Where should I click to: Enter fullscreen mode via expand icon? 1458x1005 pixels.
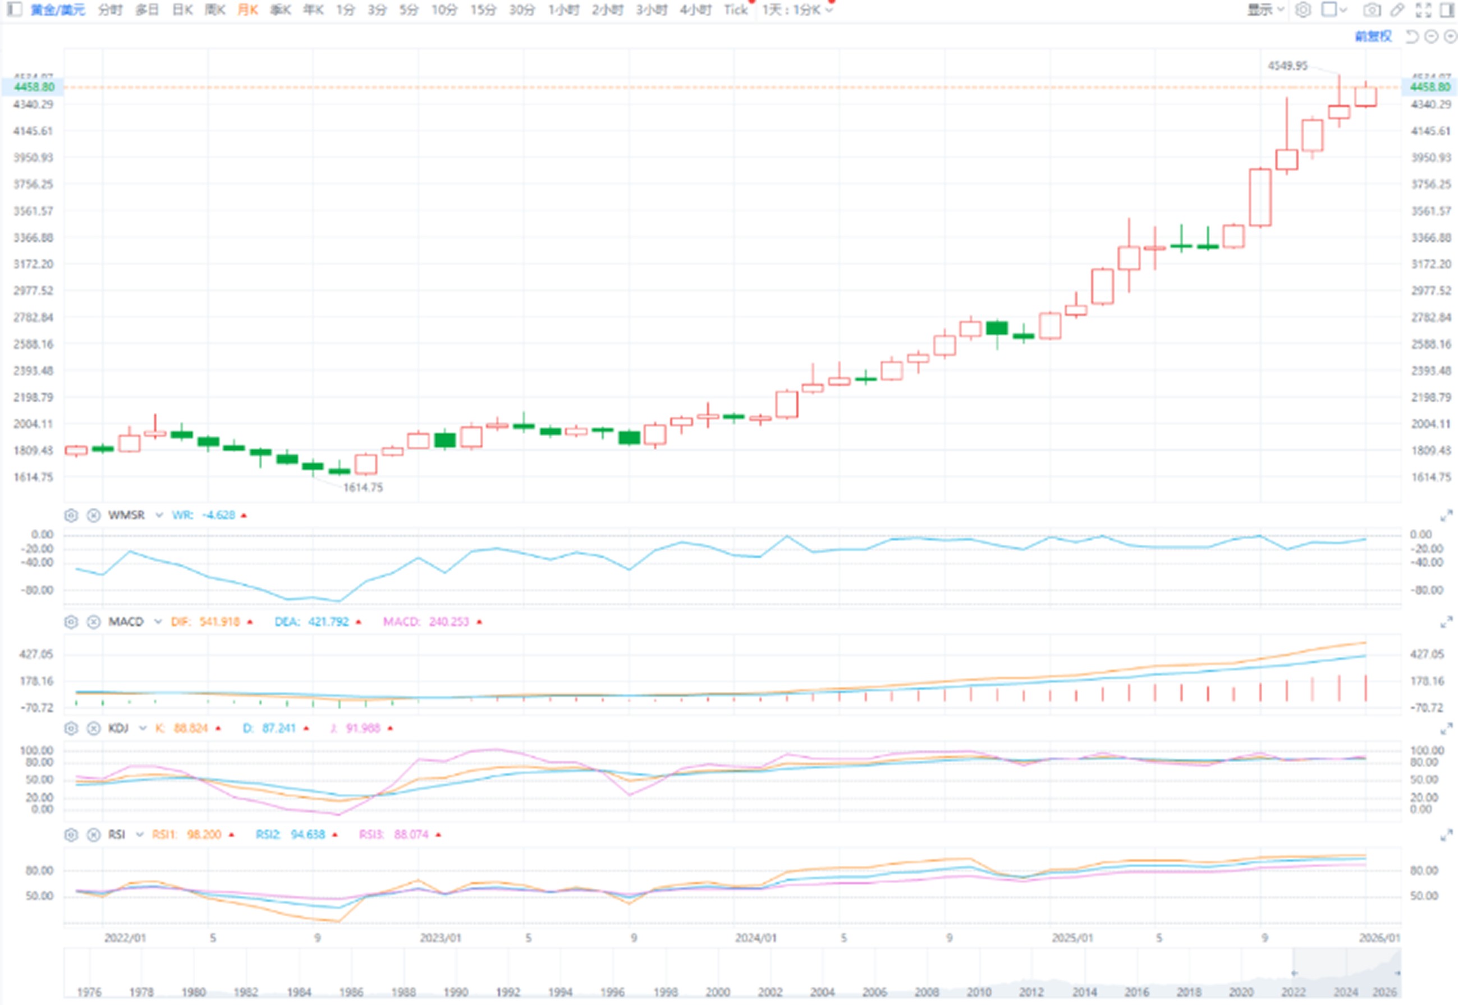(1423, 10)
